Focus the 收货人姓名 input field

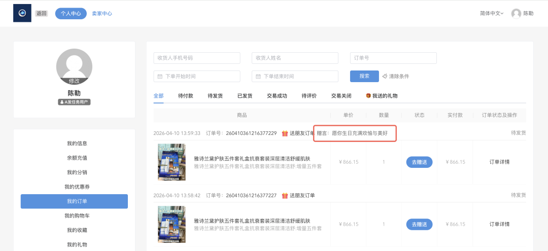coord(295,58)
